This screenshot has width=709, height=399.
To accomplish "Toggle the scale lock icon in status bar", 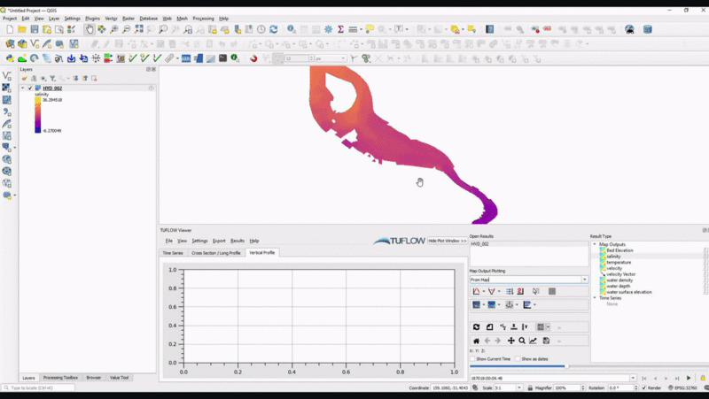I will (x=530, y=387).
